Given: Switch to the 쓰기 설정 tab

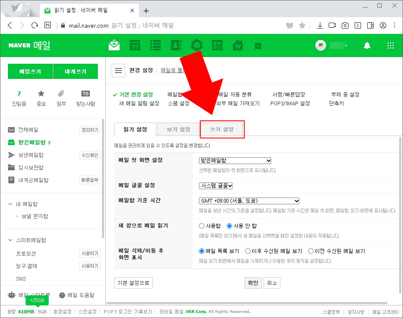Looking at the screenshot, I should [222, 129].
